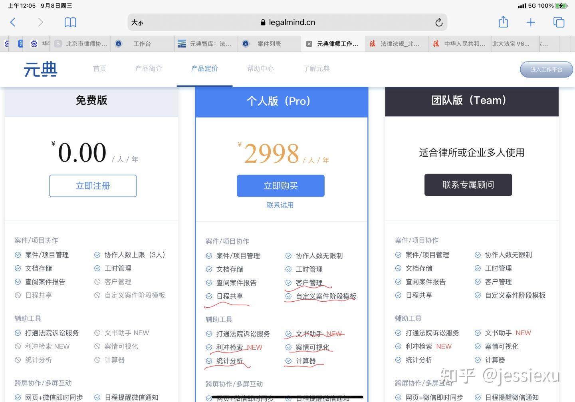Click check icon beside 协作人数无限制 in Team plan
Viewport: 575px width, 402px height.
tap(478, 255)
